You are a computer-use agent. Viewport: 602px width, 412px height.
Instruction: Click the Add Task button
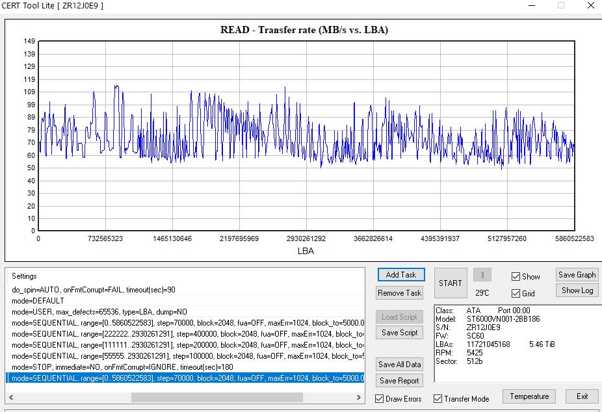click(x=400, y=275)
